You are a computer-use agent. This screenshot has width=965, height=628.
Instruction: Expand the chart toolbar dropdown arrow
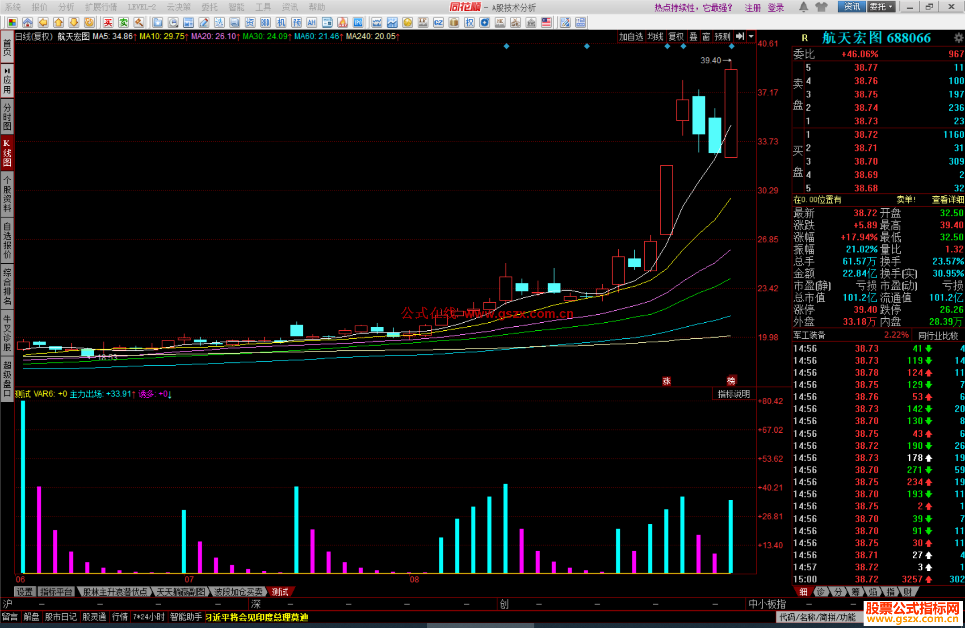751,37
